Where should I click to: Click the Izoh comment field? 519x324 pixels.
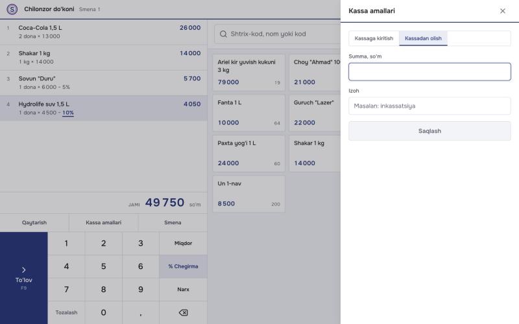pyautogui.click(x=429, y=106)
